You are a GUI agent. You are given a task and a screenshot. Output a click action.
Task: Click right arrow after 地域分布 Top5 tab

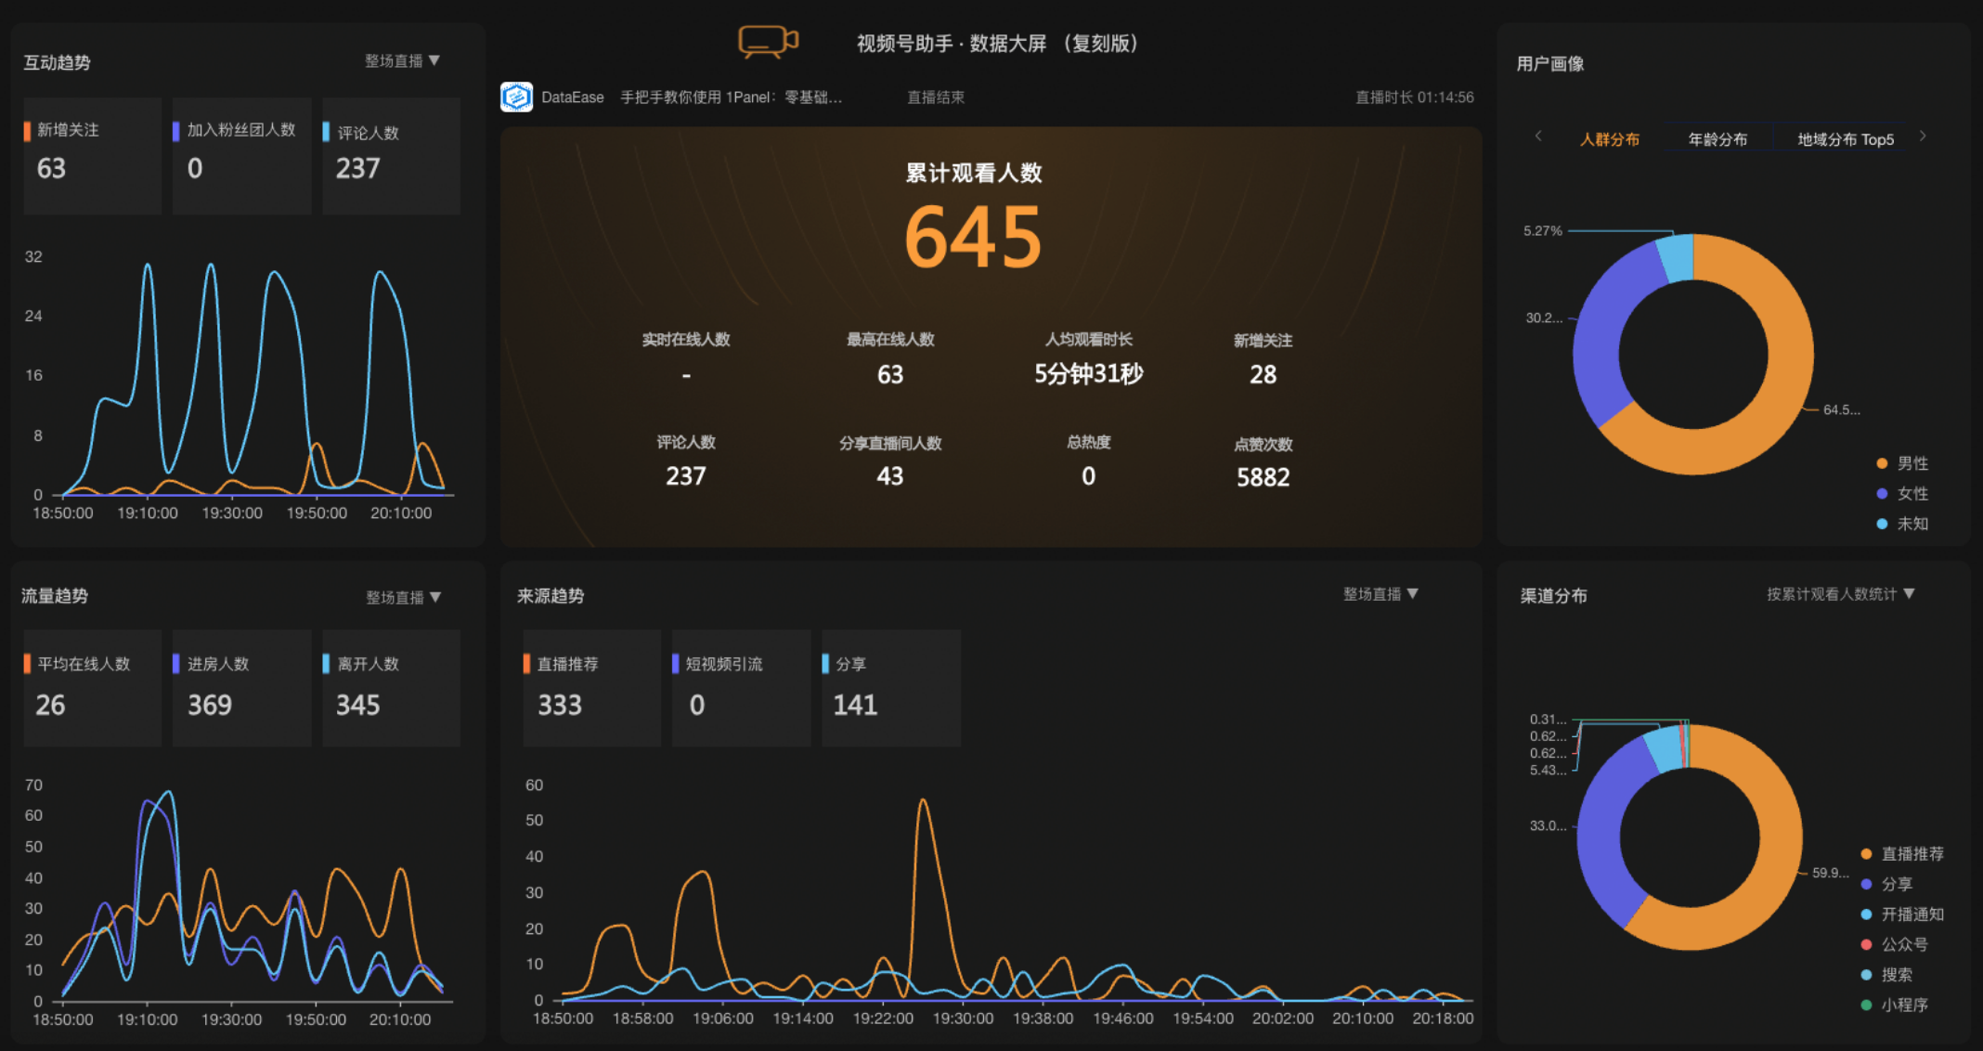click(x=1923, y=136)
